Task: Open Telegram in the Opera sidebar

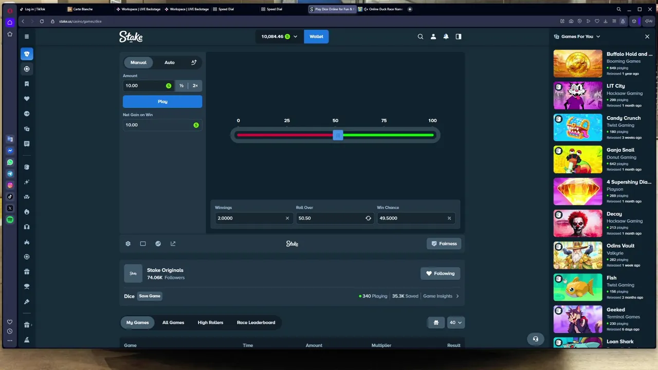Action: (10, 174)
